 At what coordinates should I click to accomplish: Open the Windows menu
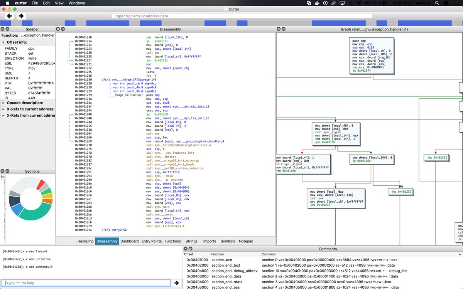76,3
